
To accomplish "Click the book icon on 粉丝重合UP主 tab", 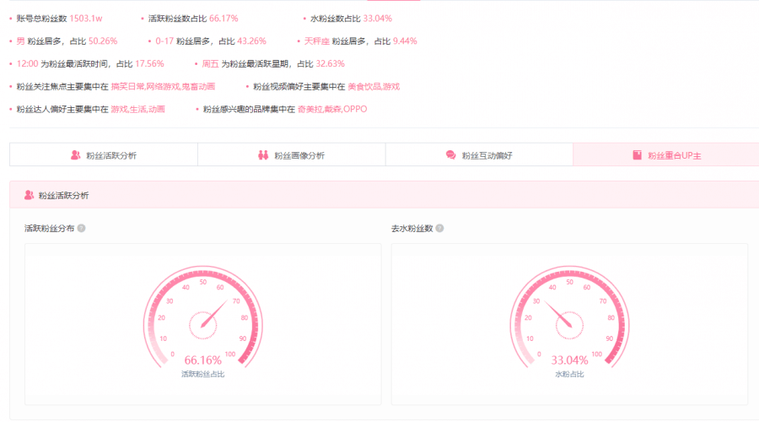I will point(637,155).
